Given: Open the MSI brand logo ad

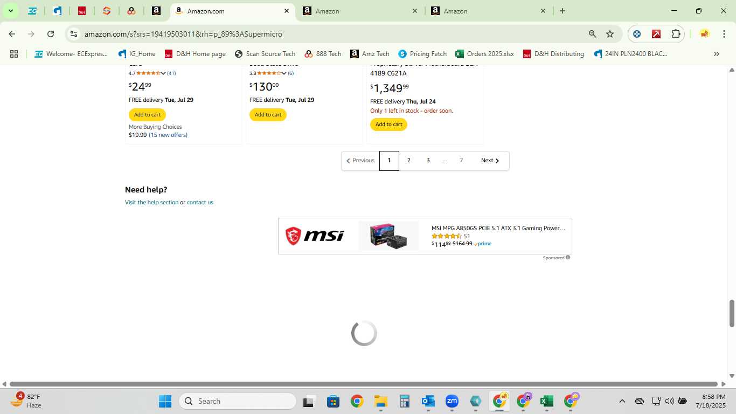Looking at the screenshot, I should [315, 236].
